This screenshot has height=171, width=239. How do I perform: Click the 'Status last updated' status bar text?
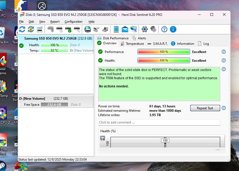(x=53, y=160)
